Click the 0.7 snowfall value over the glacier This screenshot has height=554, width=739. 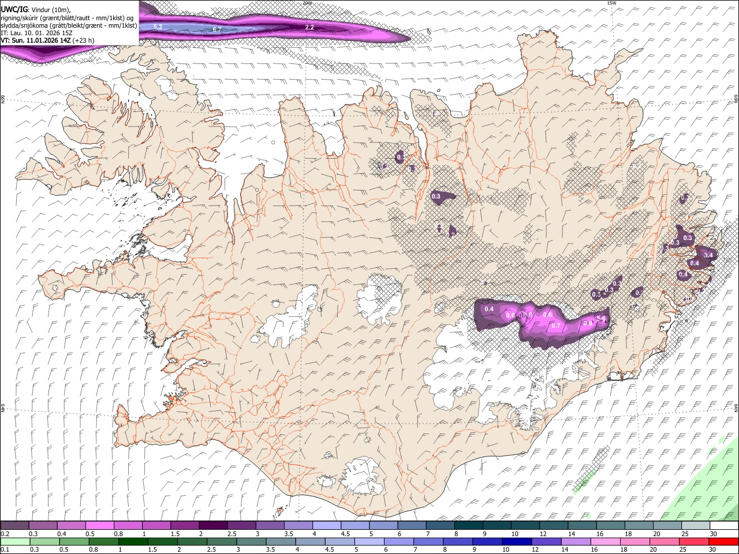coord(556,325)
